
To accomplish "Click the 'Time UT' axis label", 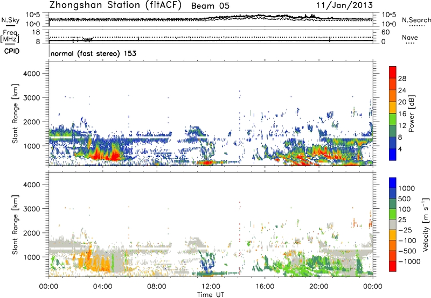I will click(x=211, y=294).
